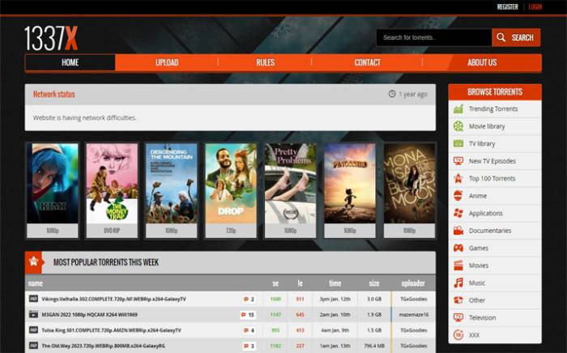Click the magnifier icon in Search button
The width and height of the screenshot is (567, 353).
coord(501,37)
